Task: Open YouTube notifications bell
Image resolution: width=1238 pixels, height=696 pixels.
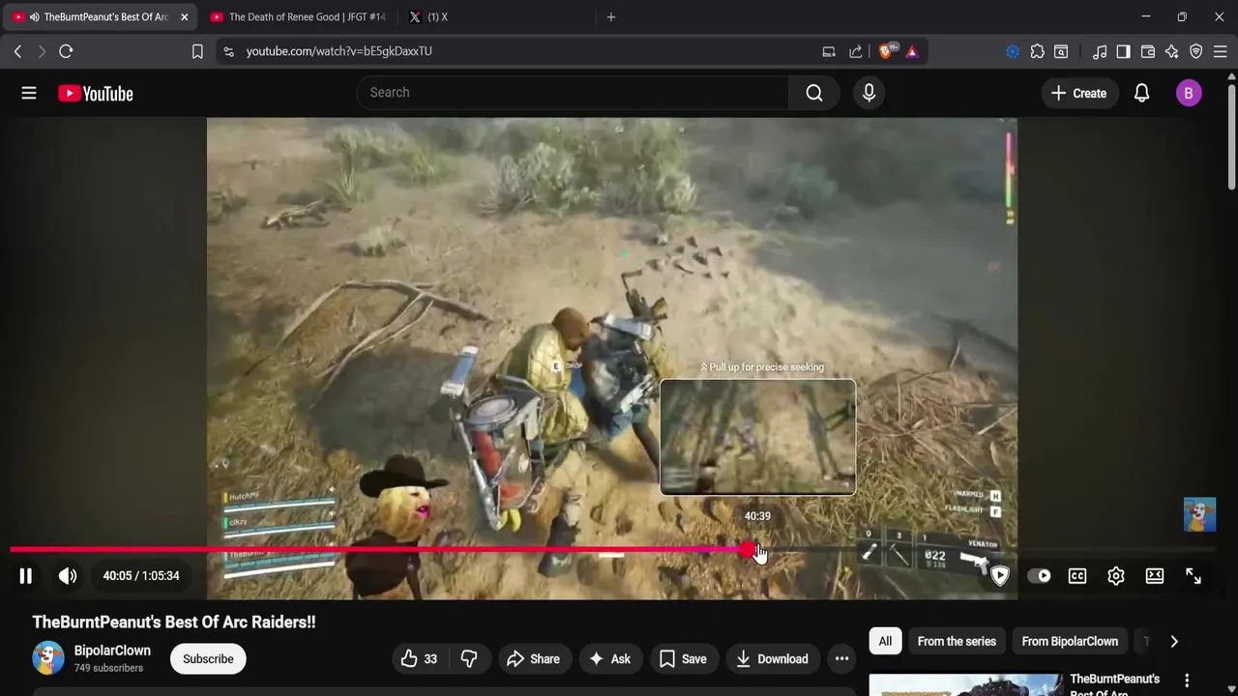Action: point(1141,93)
